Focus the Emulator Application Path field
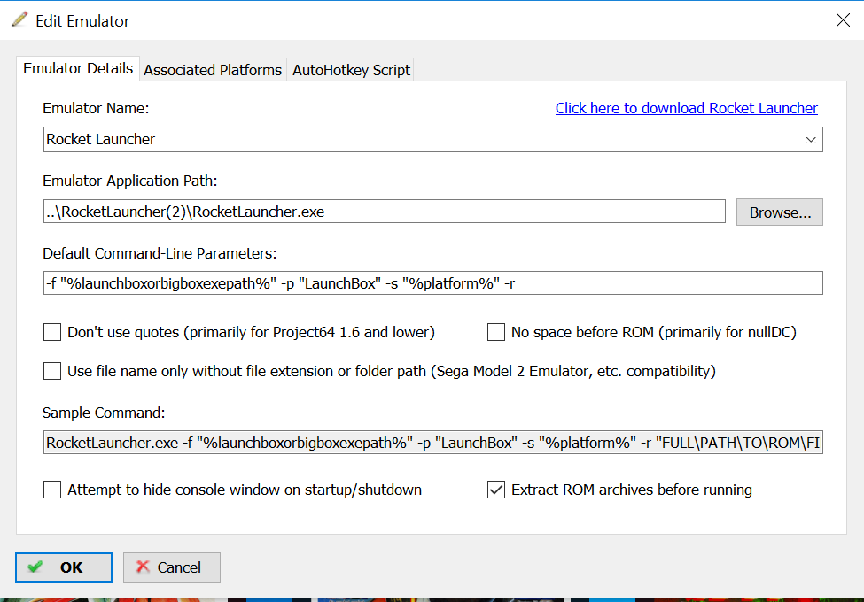Viewport: 864px width, 602px height. (384, 212)
